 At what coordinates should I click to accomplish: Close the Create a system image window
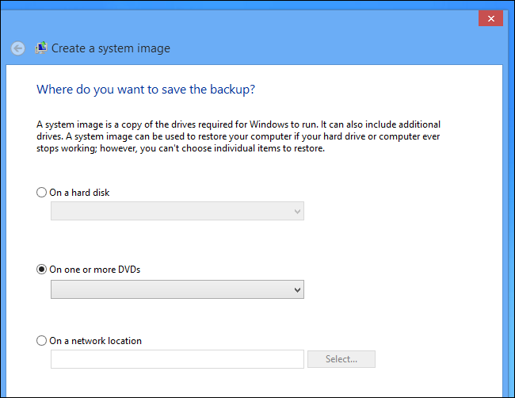coord(491,18)
